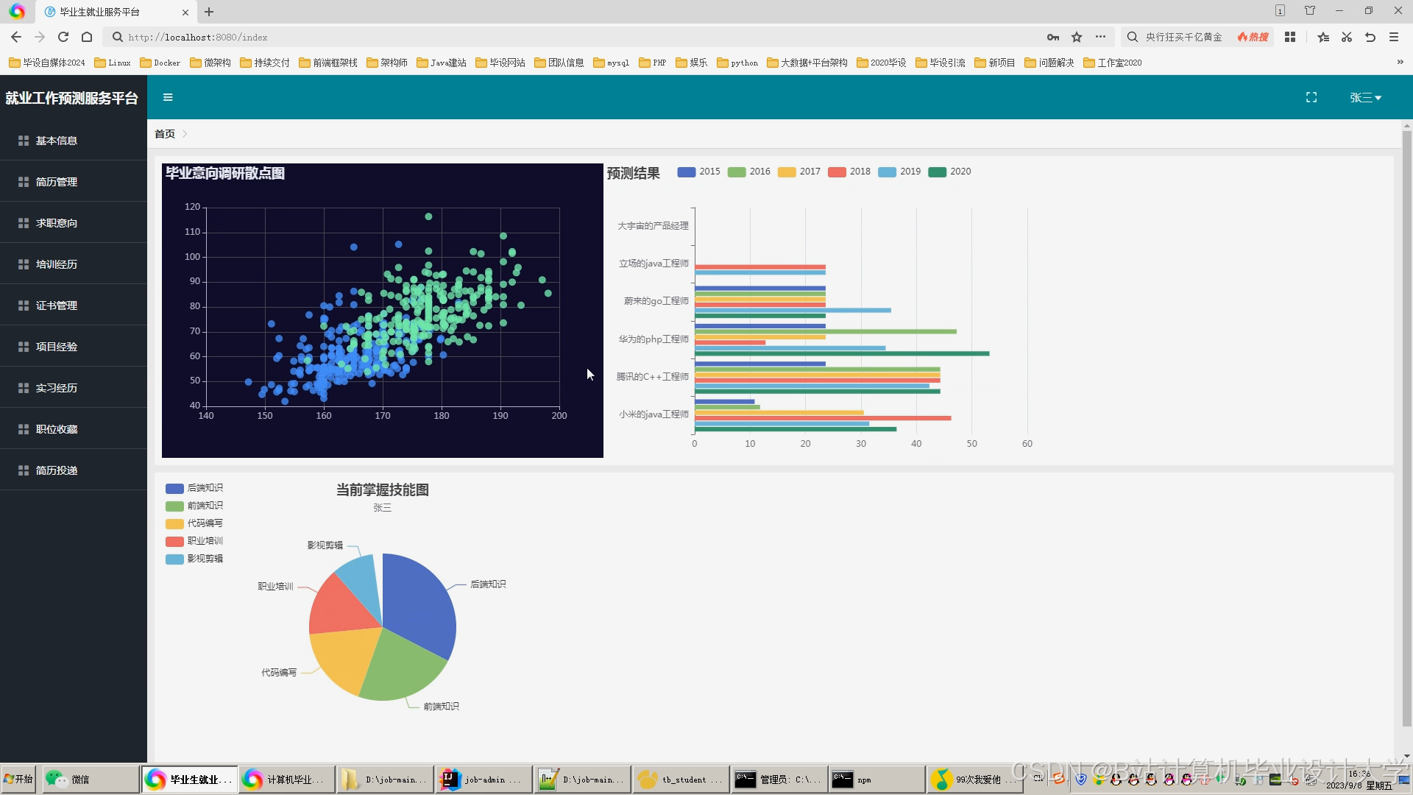
Task: Click the 影视剪辑 legend color swatch
Action: click(174, 559)
